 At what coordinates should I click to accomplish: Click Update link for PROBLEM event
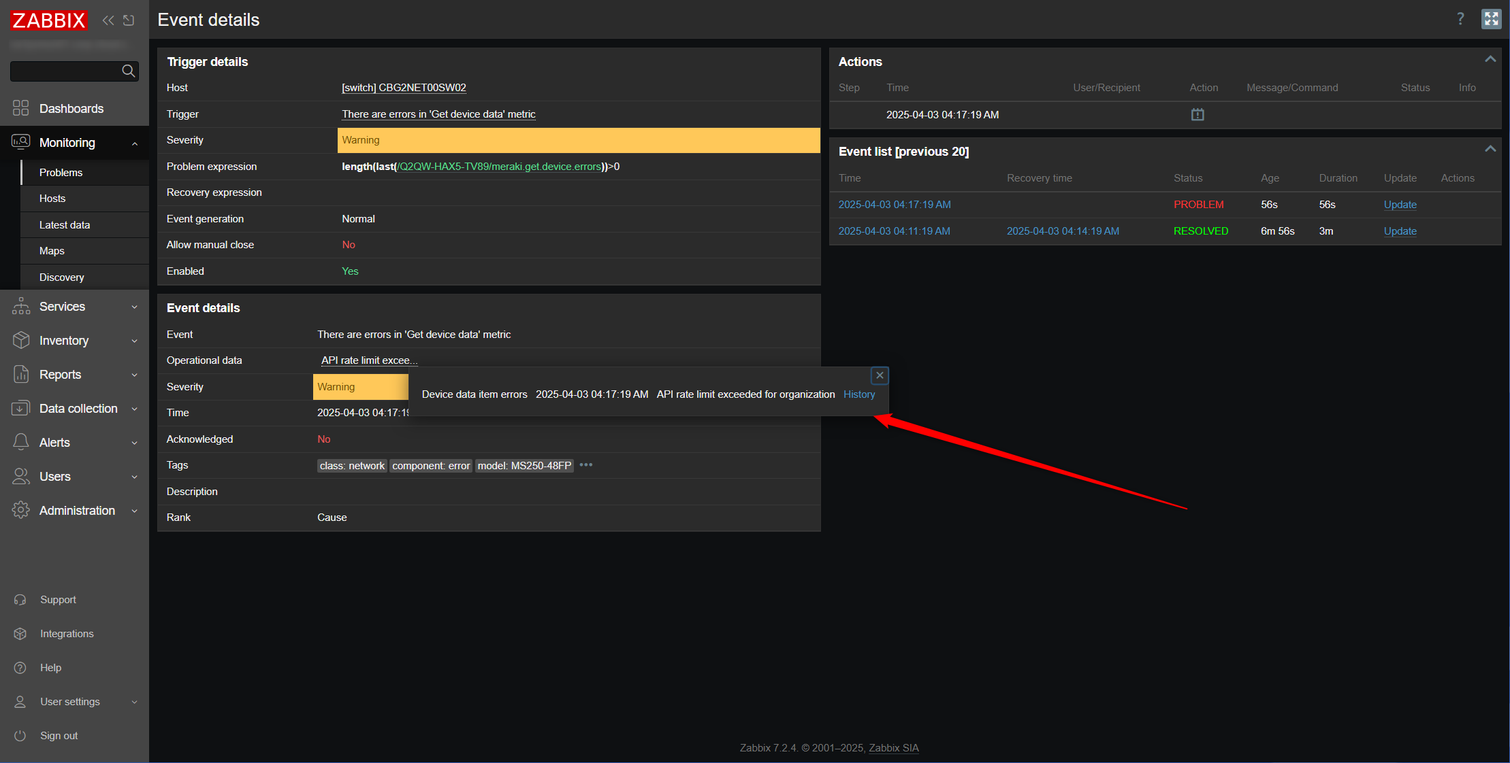(1400, 205)
